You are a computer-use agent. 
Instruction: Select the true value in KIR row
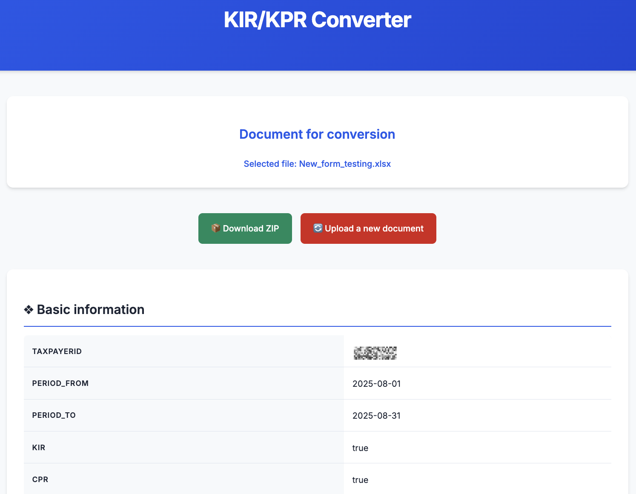click(360, 448)
